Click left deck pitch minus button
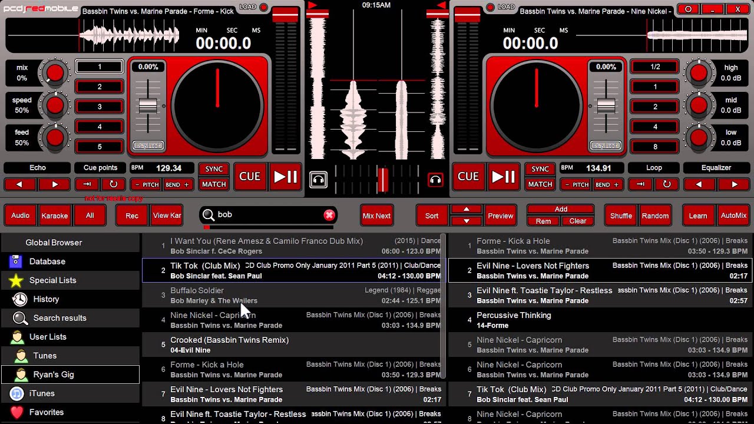The width and height of the screenshot is (754, 424). 147,184
